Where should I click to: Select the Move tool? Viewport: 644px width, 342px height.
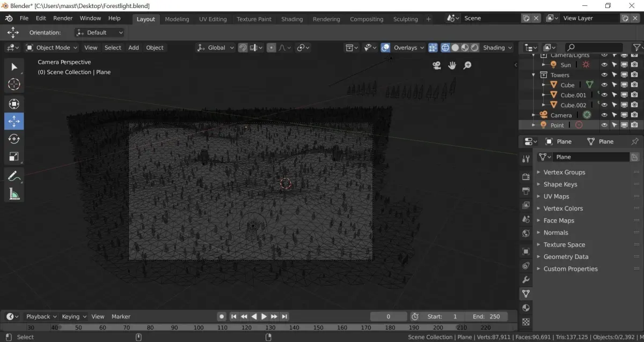point(14,121)
